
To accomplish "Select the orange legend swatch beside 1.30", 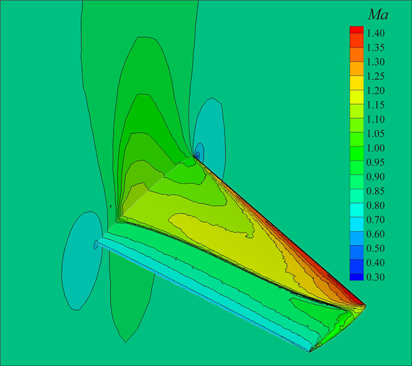I will click(x=356, y=62).
